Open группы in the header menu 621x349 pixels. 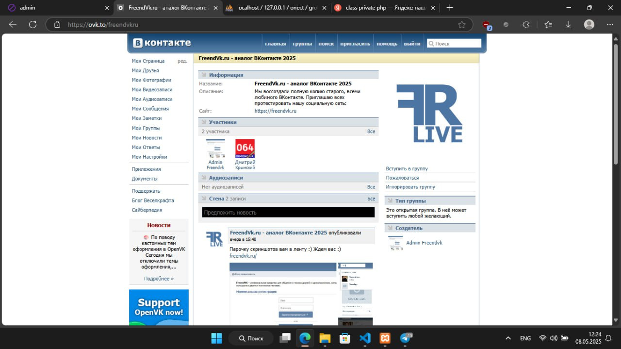tap(302, 44)
